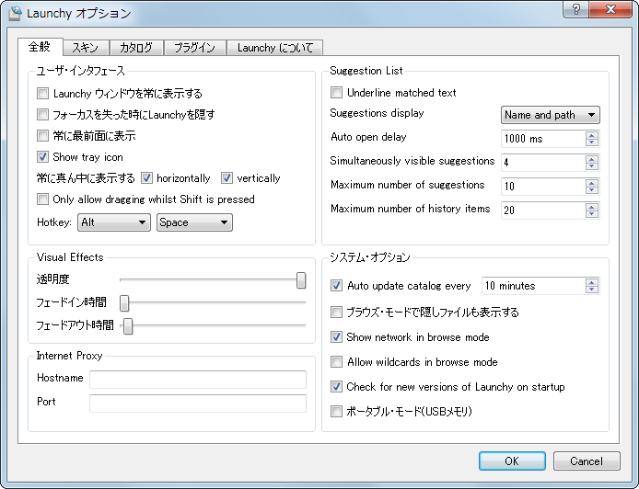
Task: Uncheck Auto update catalog every
Action: [x=336, y=286]
